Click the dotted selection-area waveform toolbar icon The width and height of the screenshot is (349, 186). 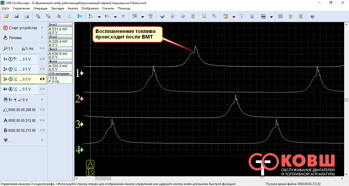click(204, 16)
